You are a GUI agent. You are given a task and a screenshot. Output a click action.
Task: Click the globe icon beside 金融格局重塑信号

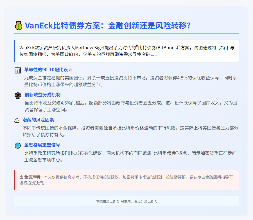[18, 145]
